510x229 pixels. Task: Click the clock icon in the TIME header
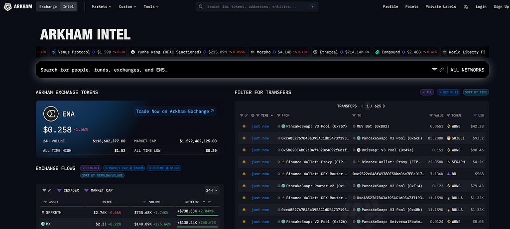(253, 115)
